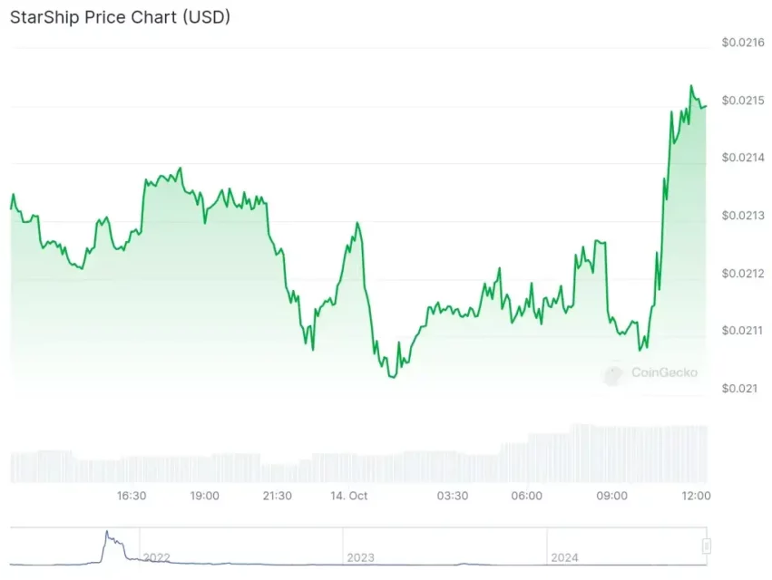This screenshot has height=580, width=772.
Task: Click the range navigator handle at right
Action: [x=707, y=546]
